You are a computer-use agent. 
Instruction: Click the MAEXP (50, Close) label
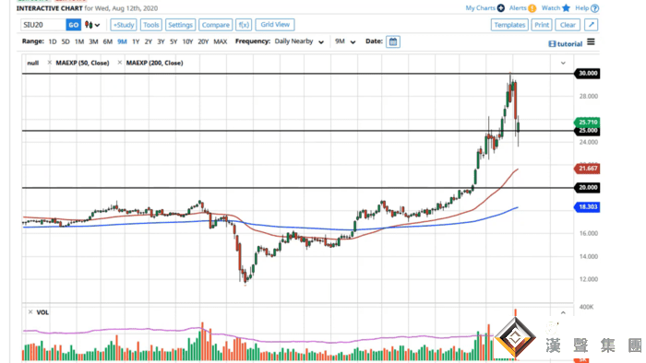pos(82,63)
